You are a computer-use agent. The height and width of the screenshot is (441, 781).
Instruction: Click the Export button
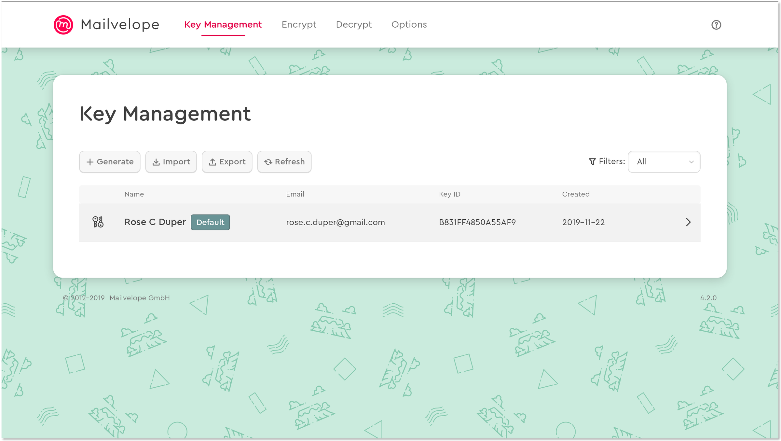(227, 162)
